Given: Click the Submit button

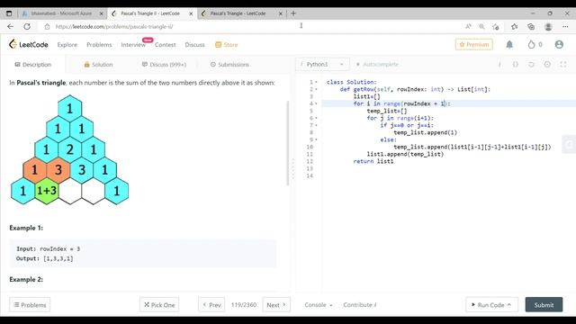Looking at the screenshot, I should [x=544, y=305].
